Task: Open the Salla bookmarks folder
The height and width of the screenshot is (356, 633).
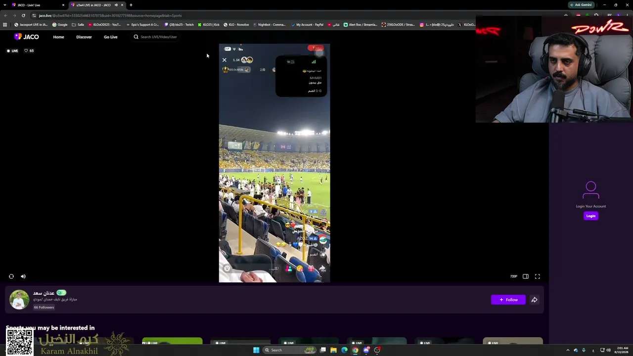Action: click(78, 25)
